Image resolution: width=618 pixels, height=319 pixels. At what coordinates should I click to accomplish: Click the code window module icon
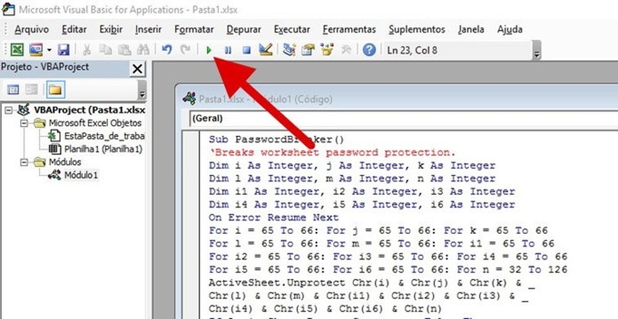189,99
